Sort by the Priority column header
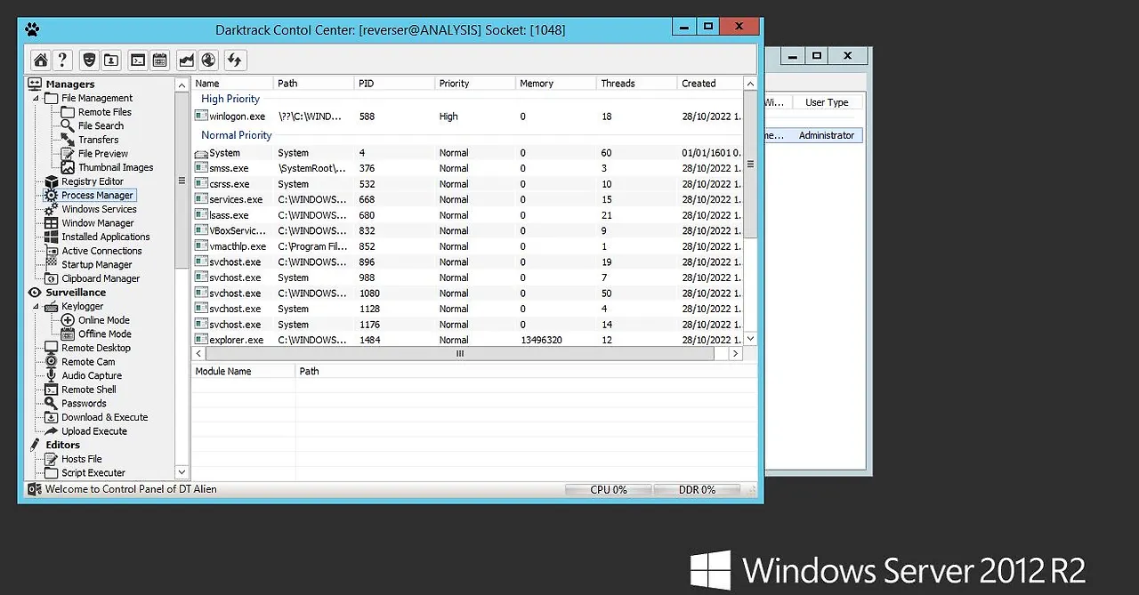The height and width of the screenshot is (595, 1139). (475, 84)
